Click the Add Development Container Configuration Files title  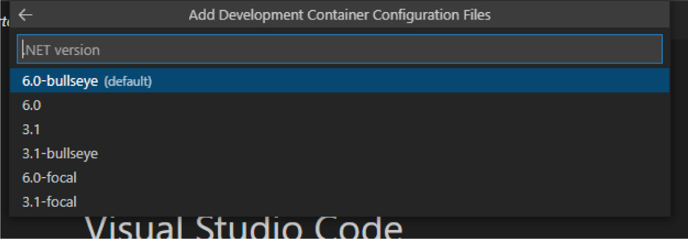pyautogui.click(x=339, y=15)
